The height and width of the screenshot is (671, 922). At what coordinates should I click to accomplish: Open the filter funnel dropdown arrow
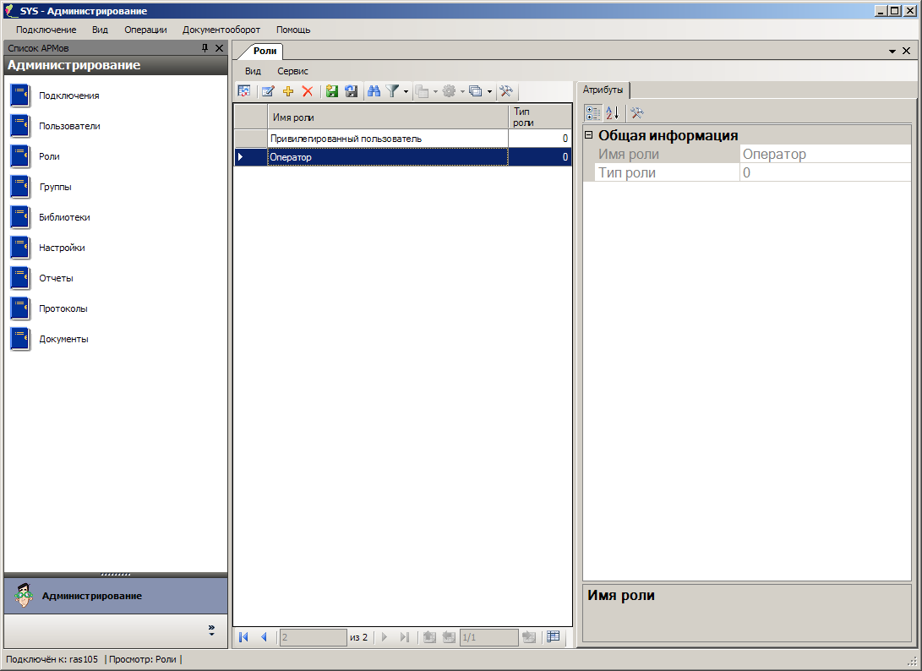click(x=406, y=91)
